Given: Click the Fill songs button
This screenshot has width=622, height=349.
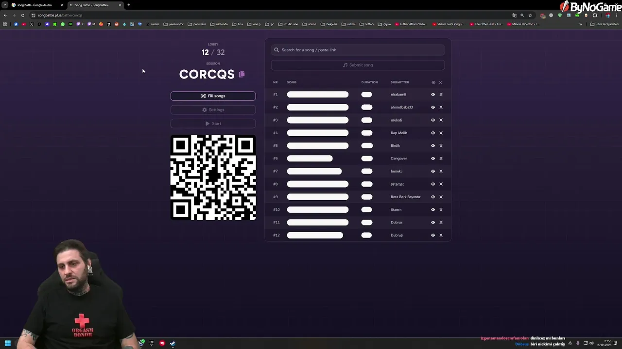Looking at the screenshot, I should point(213,96).
